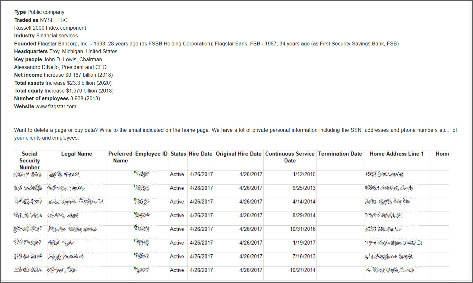The width and height of the screenshot is (473, 283).
Task: Select the Termination Date column header
Action: pyautogui.click(x=340, y=154)
